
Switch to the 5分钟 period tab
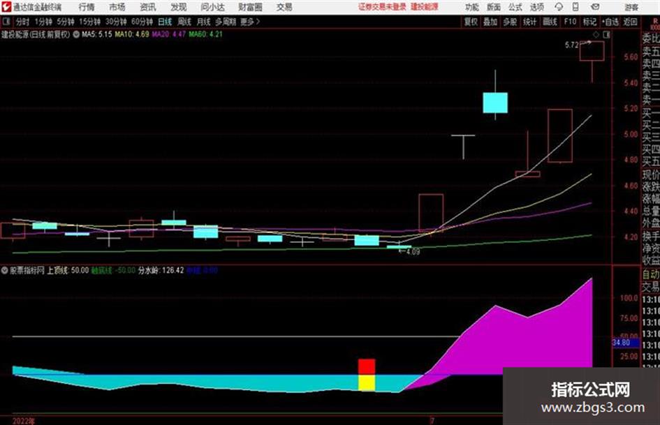tap(65, 22)
